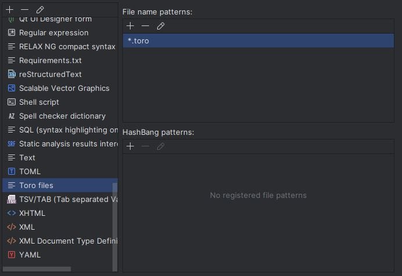Click the YAML file type icon

[x=12, y=255]
